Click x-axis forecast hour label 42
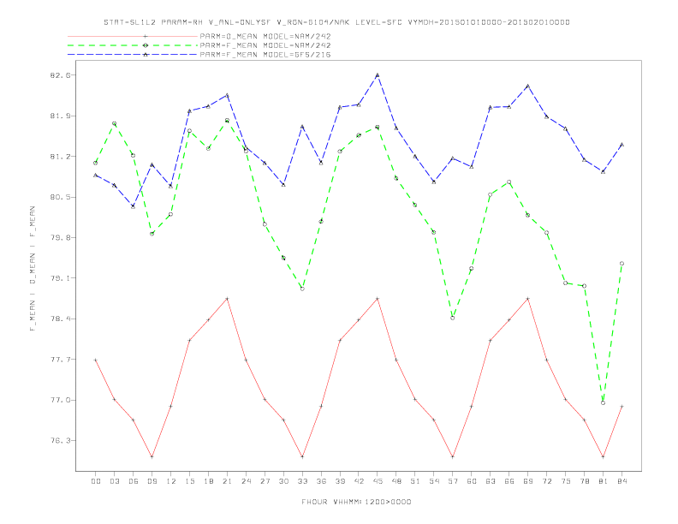 pos(359,481)
